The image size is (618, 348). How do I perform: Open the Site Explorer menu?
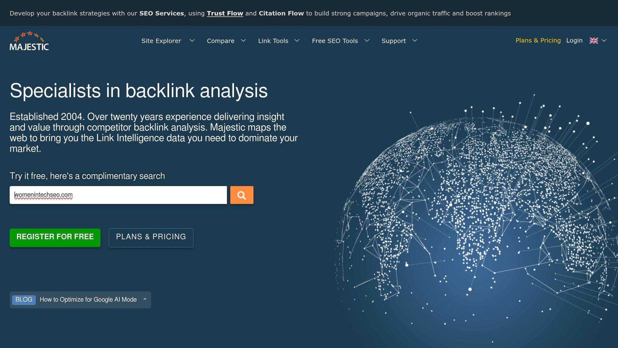(x=161, y=41)
